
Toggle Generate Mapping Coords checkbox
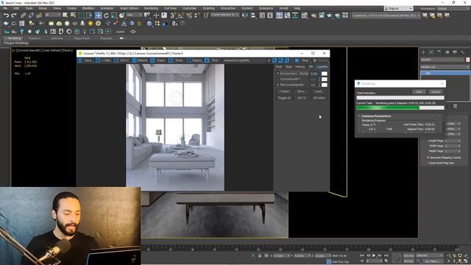coord(428,158)
